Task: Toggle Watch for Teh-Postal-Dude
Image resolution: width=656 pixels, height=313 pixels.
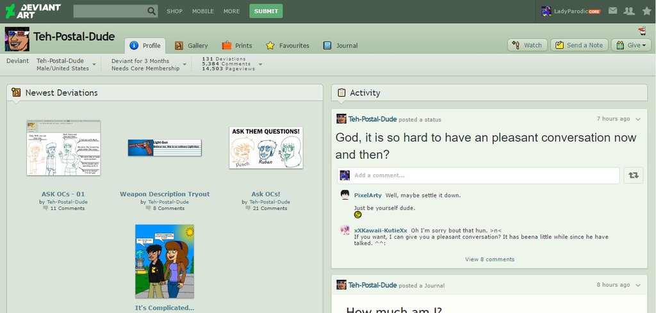Action: [527, 45]
